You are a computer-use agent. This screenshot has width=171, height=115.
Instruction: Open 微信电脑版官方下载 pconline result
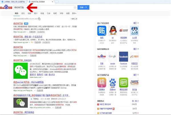click(x=42, y=95)
